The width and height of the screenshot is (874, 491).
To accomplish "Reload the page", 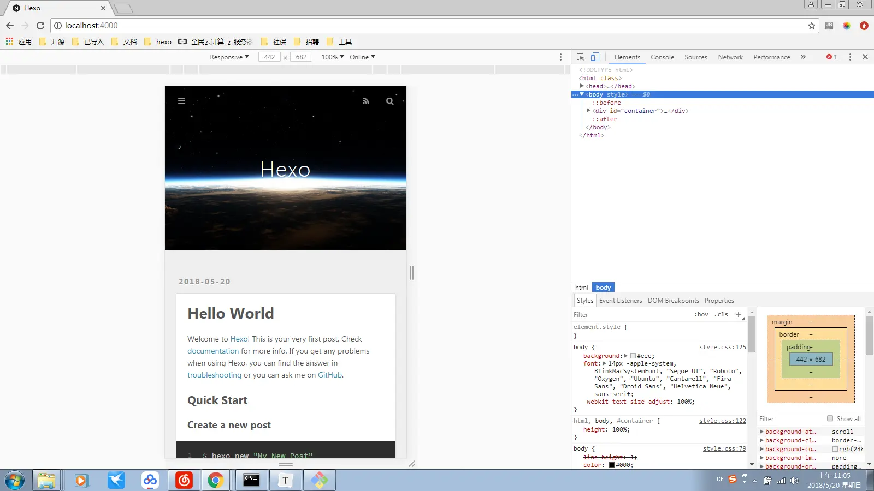I will (40, 26).
